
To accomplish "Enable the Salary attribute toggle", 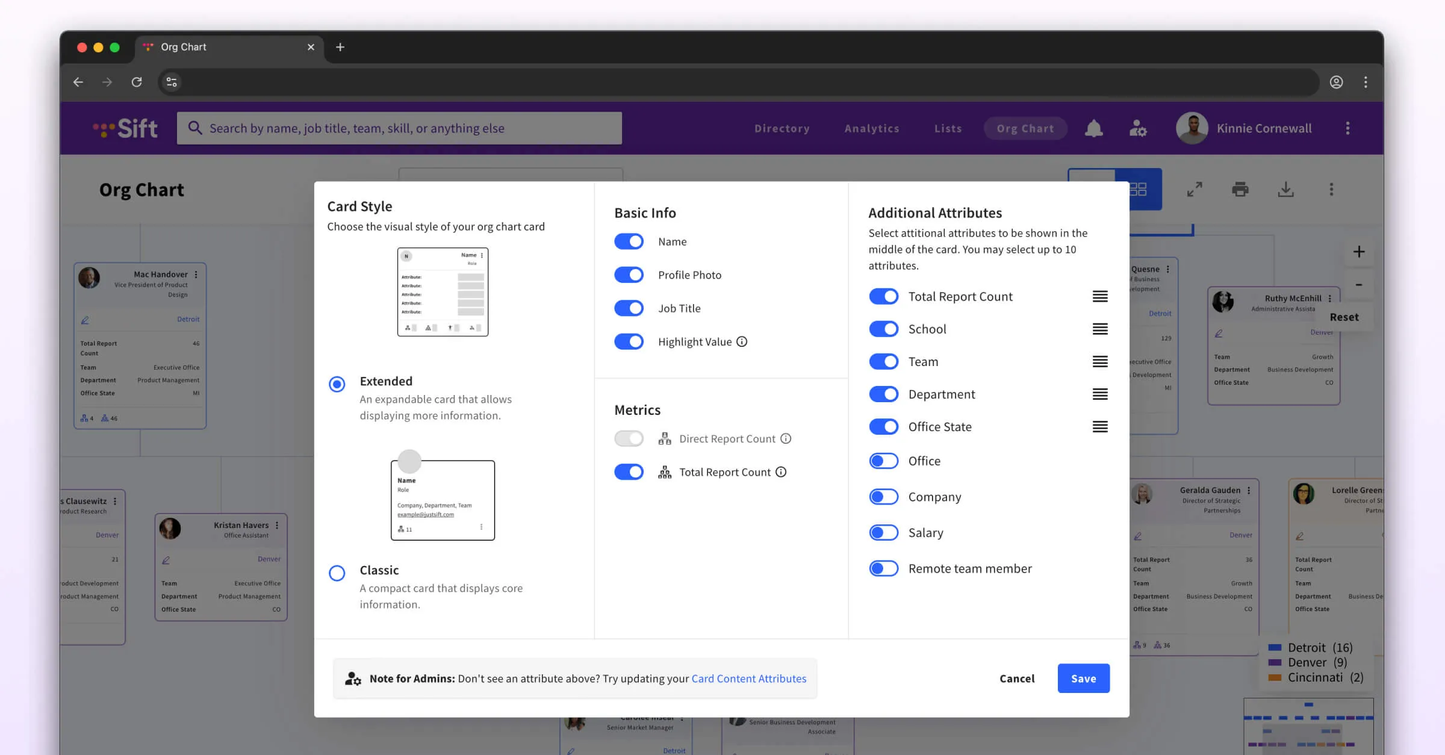I will (883, 533).
